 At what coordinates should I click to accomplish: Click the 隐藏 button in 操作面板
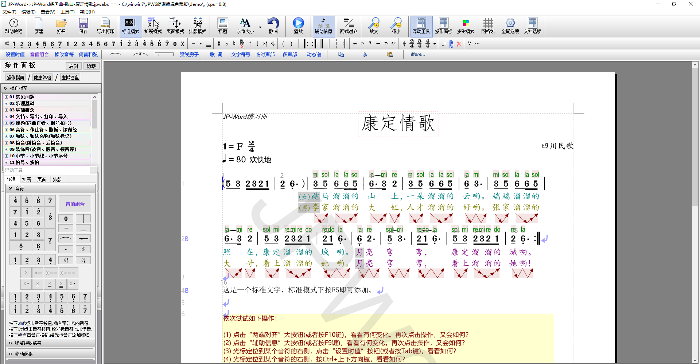(x=92, y=66)
